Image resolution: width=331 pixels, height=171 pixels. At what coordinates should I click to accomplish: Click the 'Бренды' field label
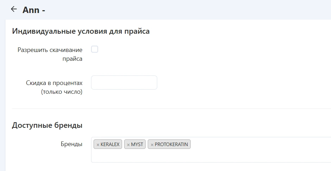(71, 144)
